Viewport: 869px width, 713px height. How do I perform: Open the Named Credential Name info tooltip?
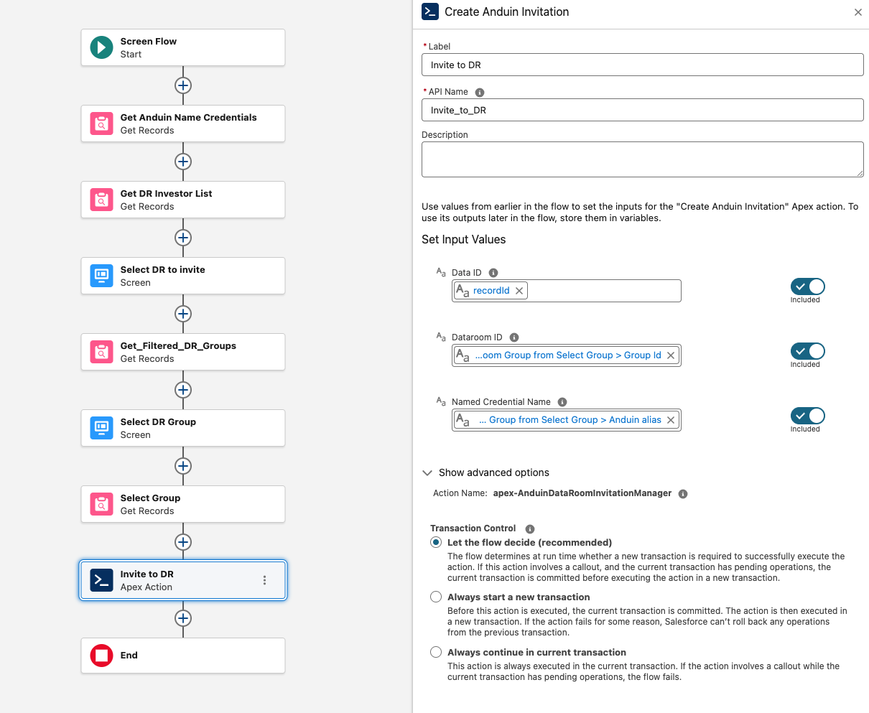pos(562,402)
